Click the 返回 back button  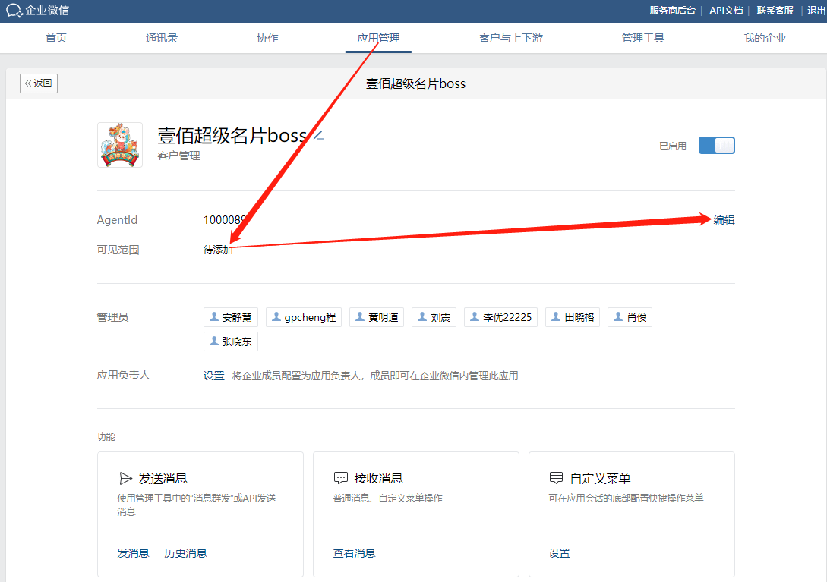pos(39,83)
